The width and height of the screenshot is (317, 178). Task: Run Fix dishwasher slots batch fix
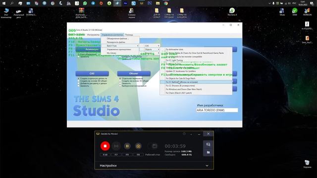click(x=196, y=49)
